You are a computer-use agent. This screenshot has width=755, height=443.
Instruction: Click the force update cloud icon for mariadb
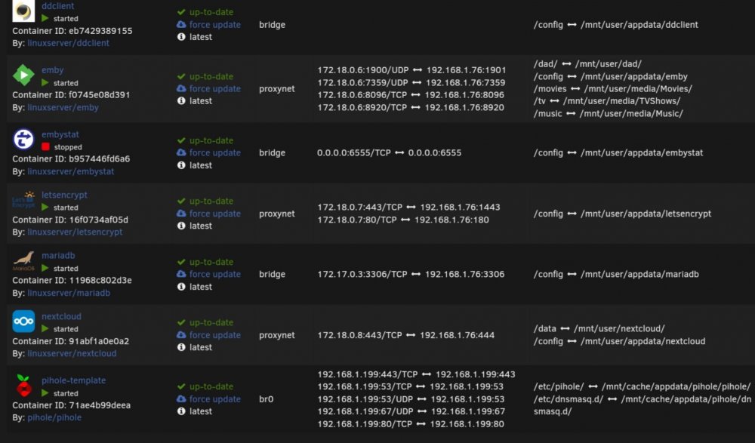pyautogui.click(x=181, y=273)
